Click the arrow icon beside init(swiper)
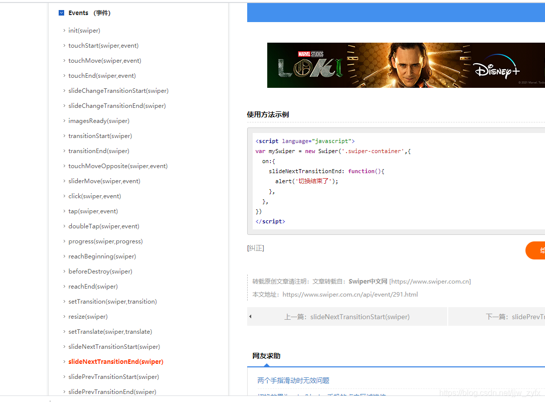 click(64, 31)
